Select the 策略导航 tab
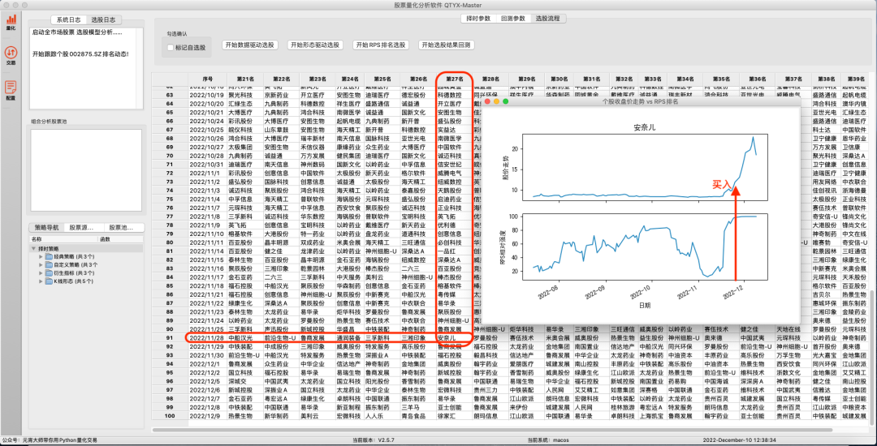 click(47, 228)
